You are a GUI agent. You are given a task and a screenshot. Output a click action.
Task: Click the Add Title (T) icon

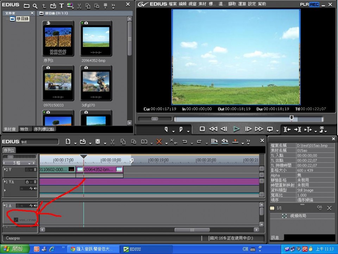(61, 6)
